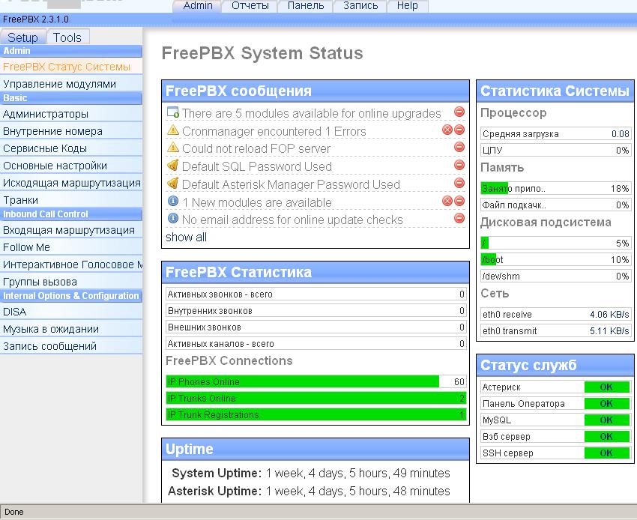Dismiss Default Asterisk Manager Password notice
The height and width of the screenshot is (520, 637).
(x=459, y=183)
